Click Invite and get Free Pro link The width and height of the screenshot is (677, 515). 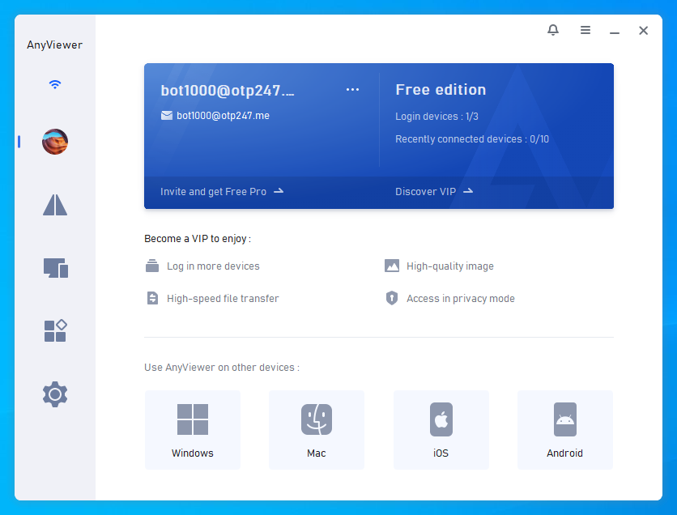coord(222,192)
